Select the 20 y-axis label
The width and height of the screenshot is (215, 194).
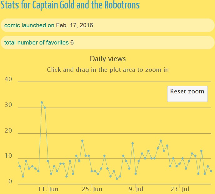point(8,131)
